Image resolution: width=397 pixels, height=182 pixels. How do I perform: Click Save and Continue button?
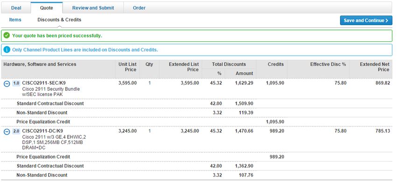[366, 20]
